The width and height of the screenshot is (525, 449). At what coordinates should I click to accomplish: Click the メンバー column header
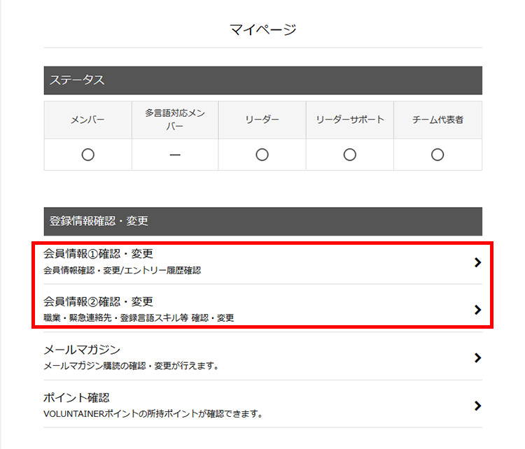(x=87, y=120)
